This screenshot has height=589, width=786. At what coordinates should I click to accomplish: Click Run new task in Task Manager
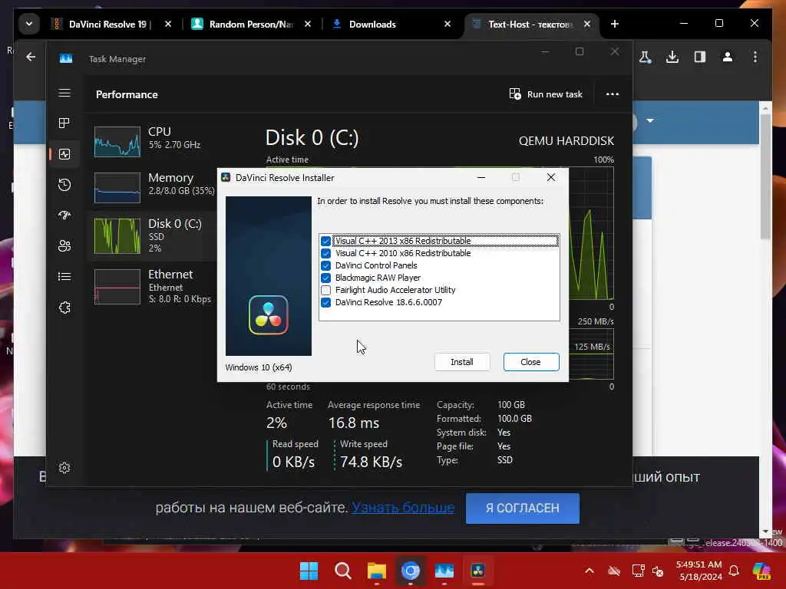[546, 94]
